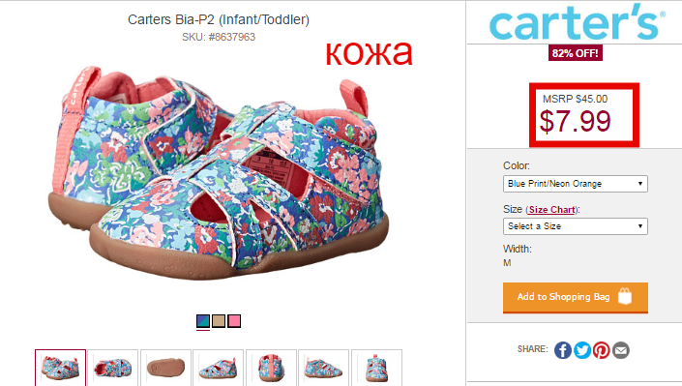This screenshot has width=682, height=386.
Task: Share the product on Facebook
Action: coord(562,350)
